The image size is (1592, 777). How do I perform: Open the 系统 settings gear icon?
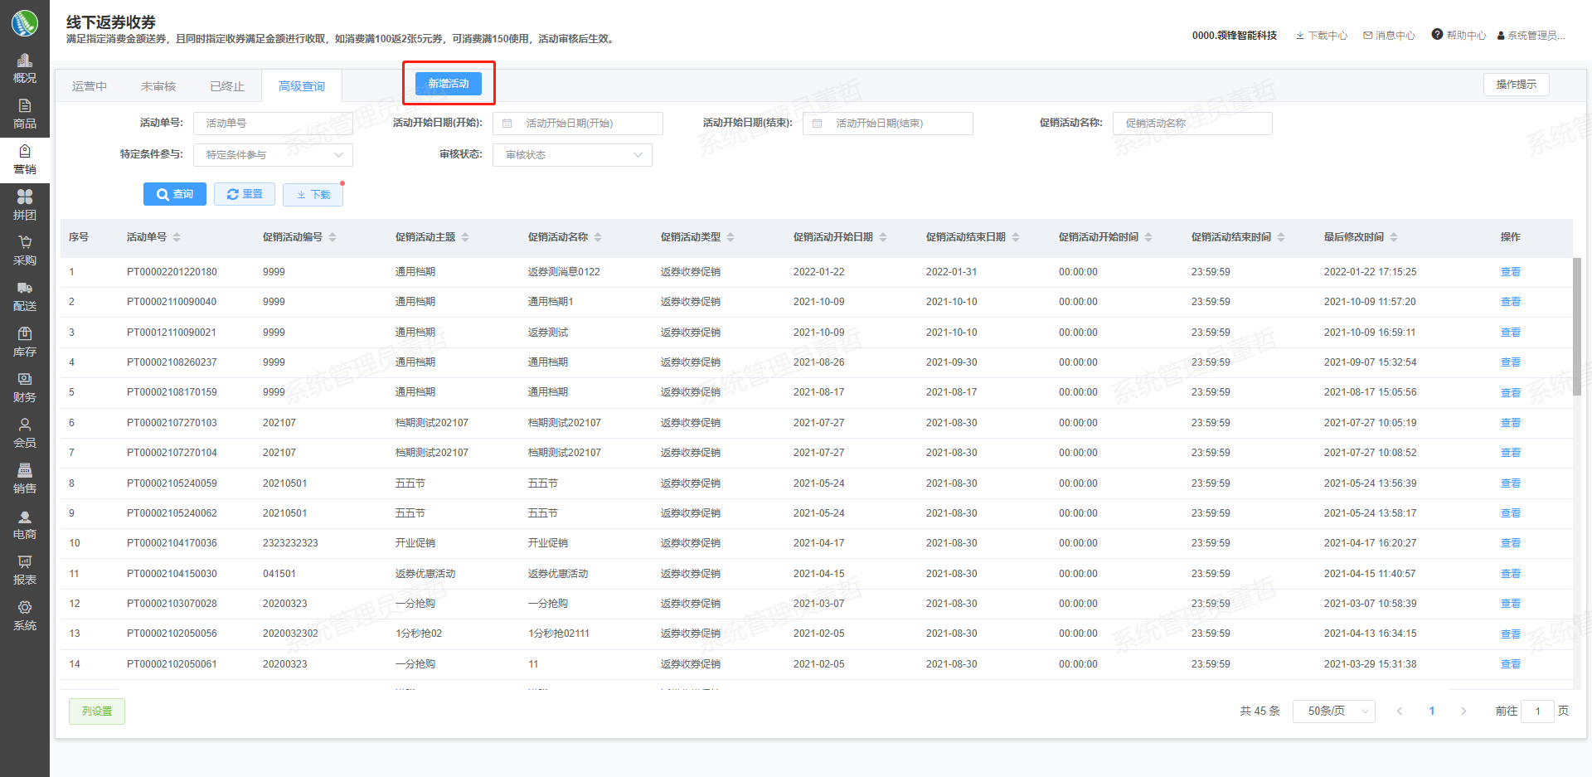[25, 608]
